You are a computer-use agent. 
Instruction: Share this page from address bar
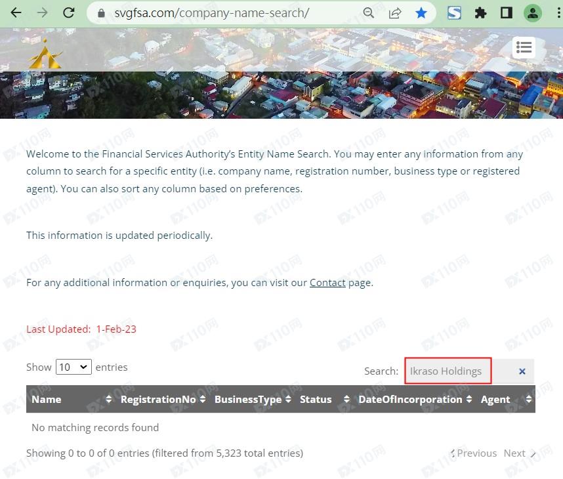(x=394, y=13)
